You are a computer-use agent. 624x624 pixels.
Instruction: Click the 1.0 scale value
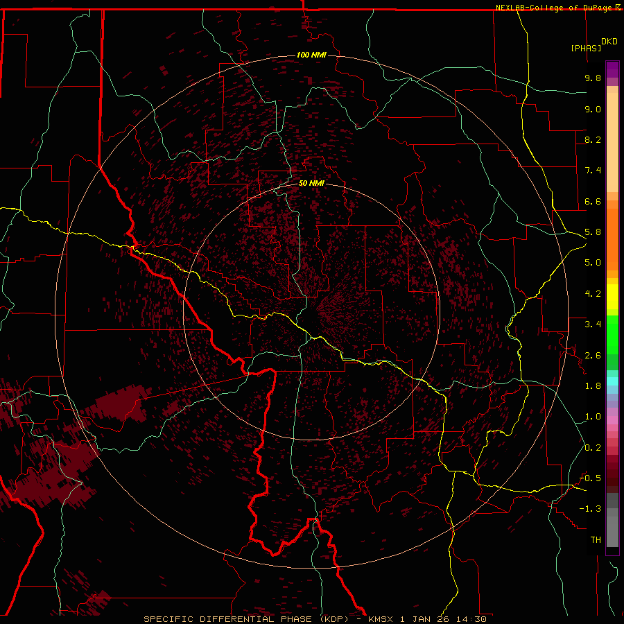593,417
